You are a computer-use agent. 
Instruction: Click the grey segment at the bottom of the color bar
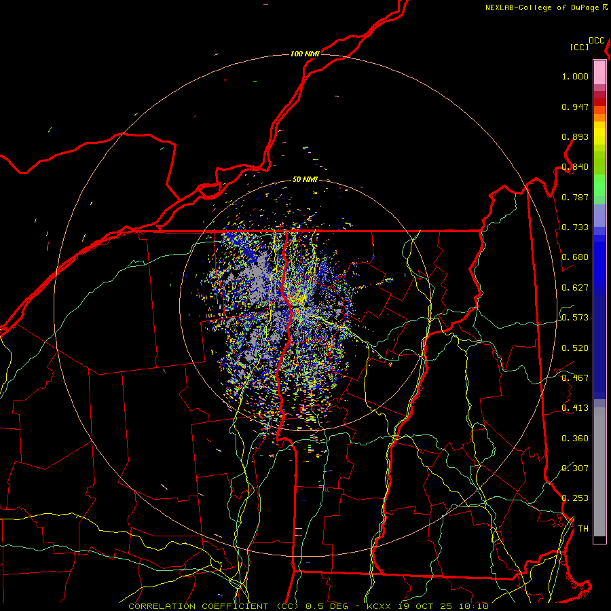click(599, 472)
